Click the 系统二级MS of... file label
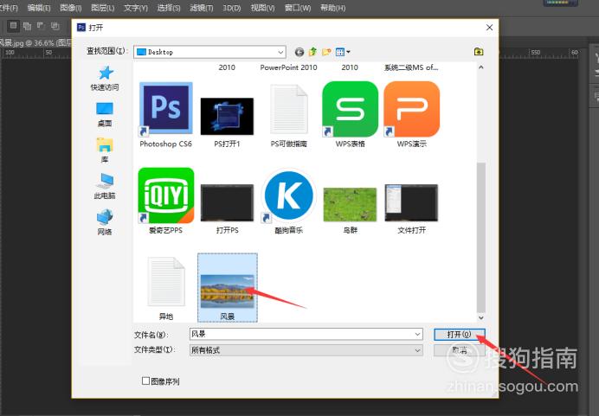599x416 pixels. [411, 67]
